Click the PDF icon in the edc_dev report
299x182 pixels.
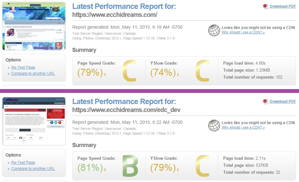[x=265, y=101]
